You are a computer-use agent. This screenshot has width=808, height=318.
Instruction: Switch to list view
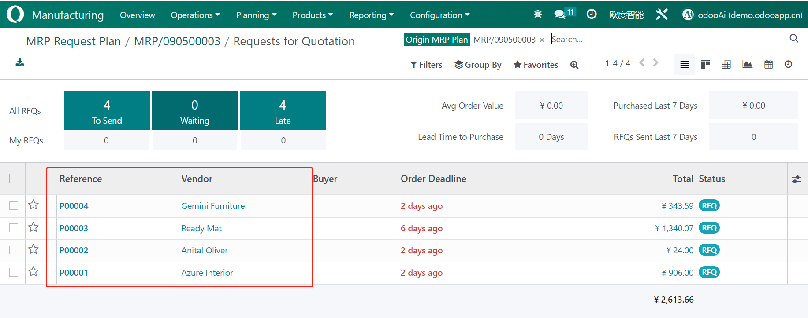685,65
